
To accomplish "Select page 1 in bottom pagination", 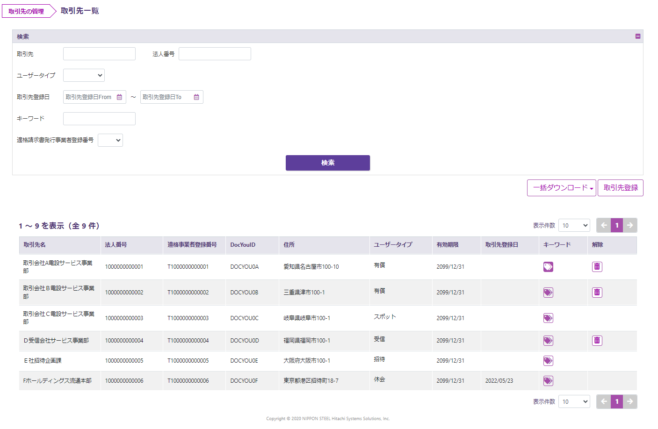I will click(x=617, y=401).
